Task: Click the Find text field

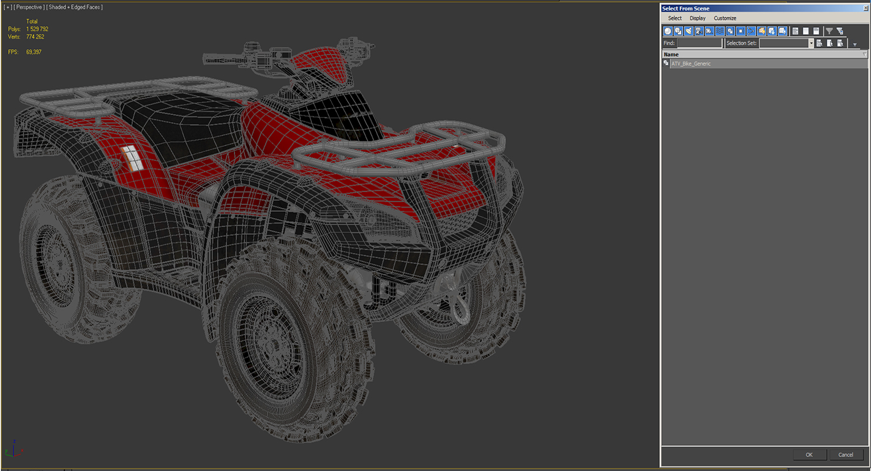Action: 699,43
